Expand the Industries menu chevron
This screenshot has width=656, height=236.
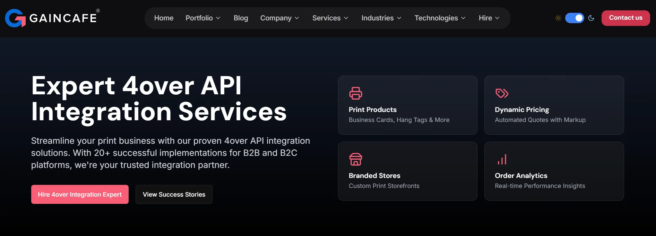coord(399,18)
